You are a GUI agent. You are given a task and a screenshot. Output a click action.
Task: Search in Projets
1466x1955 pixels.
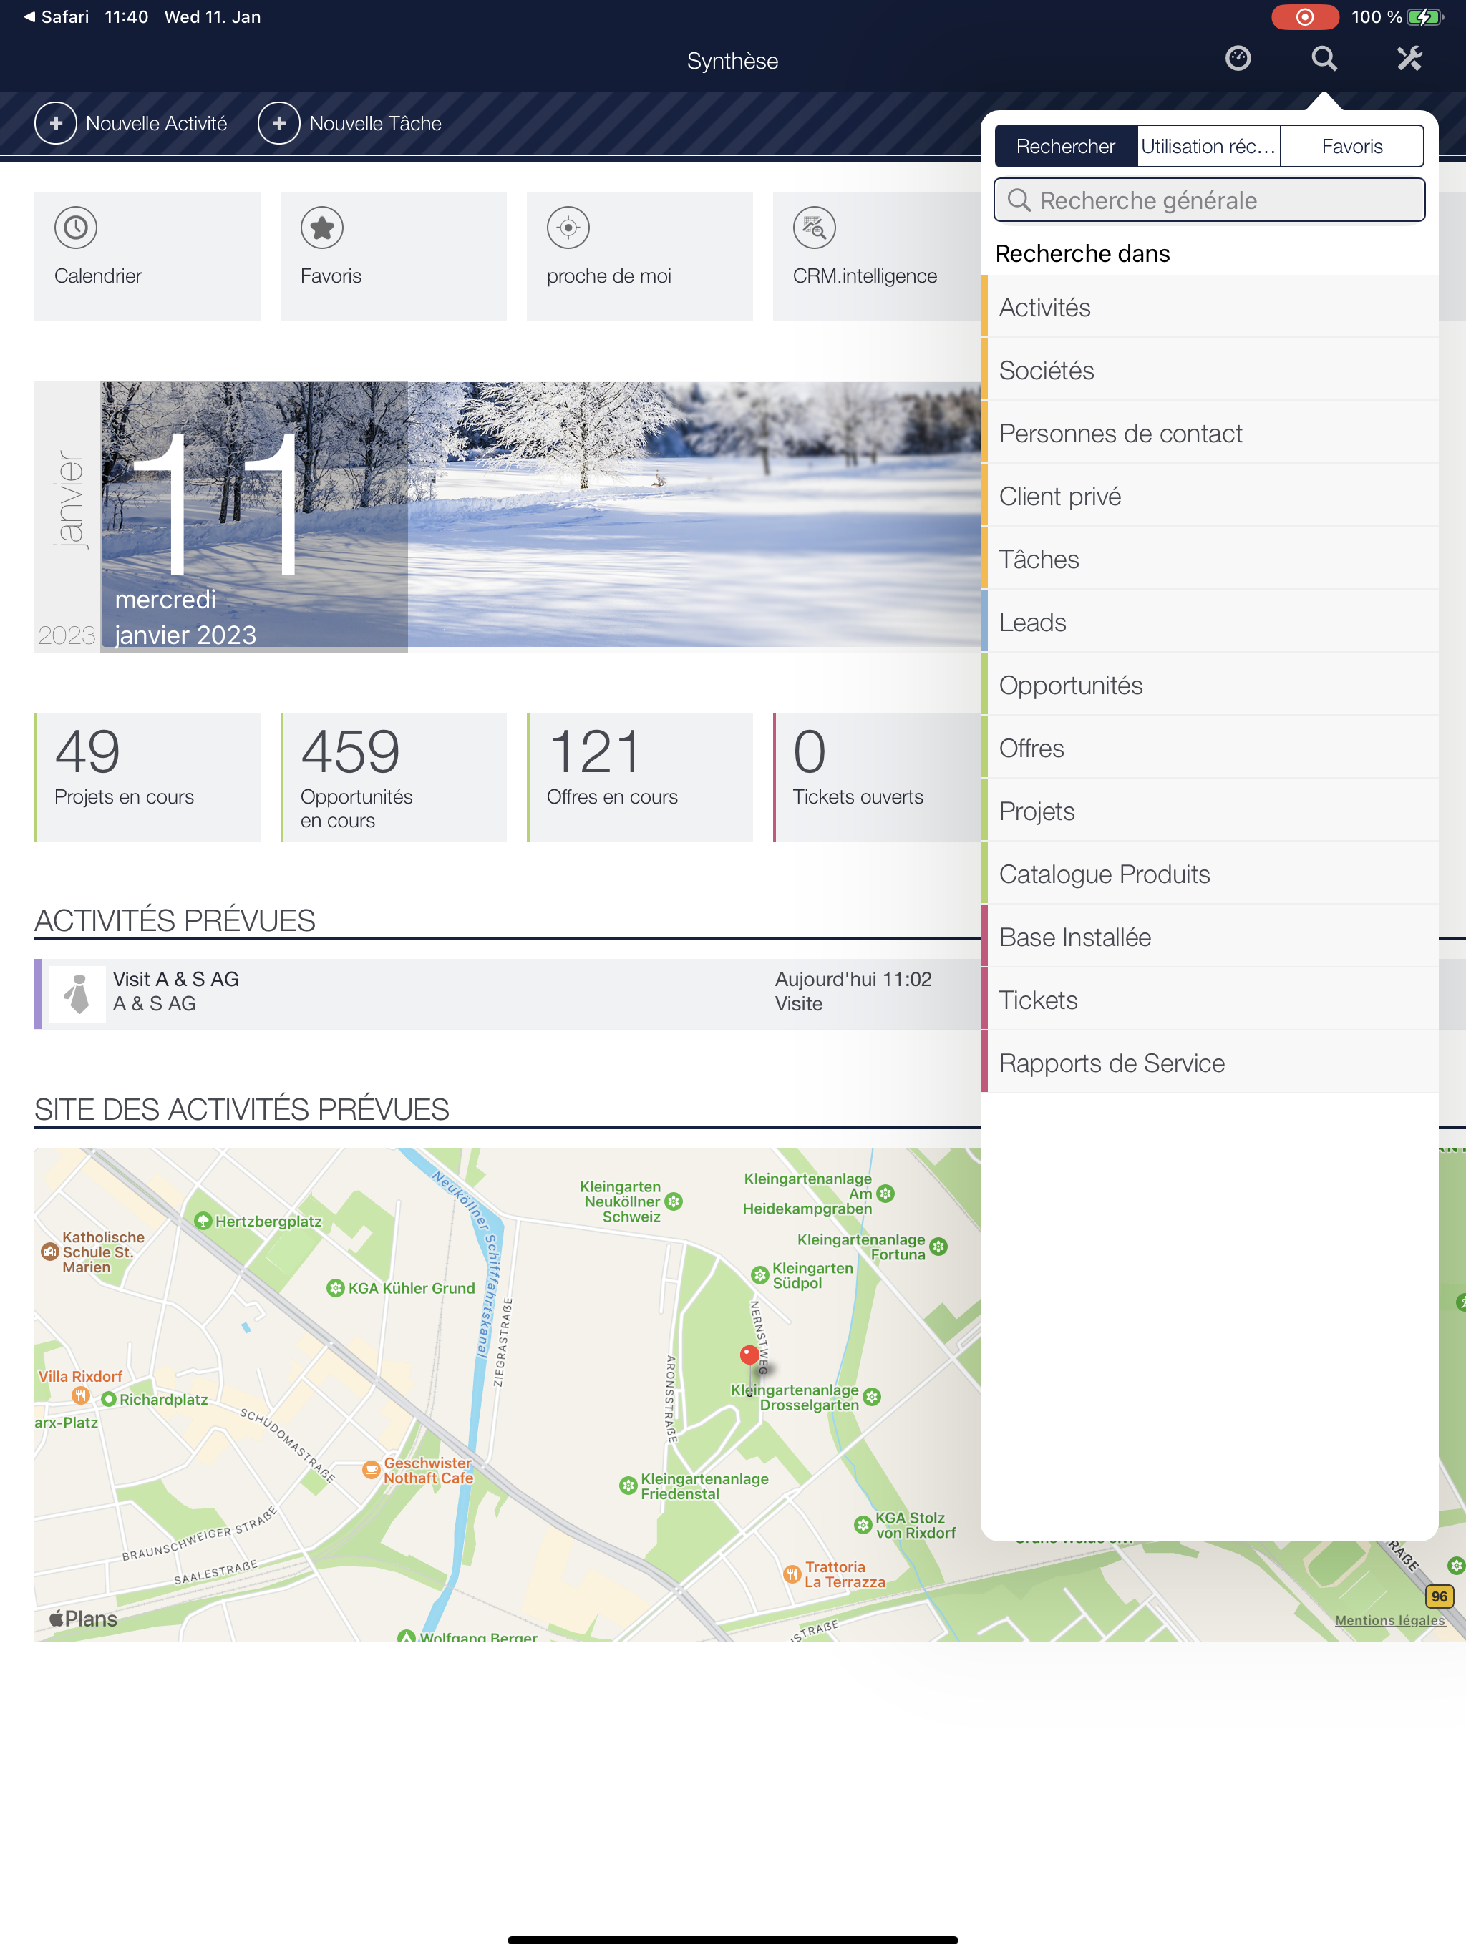(x=1209, y=811)
